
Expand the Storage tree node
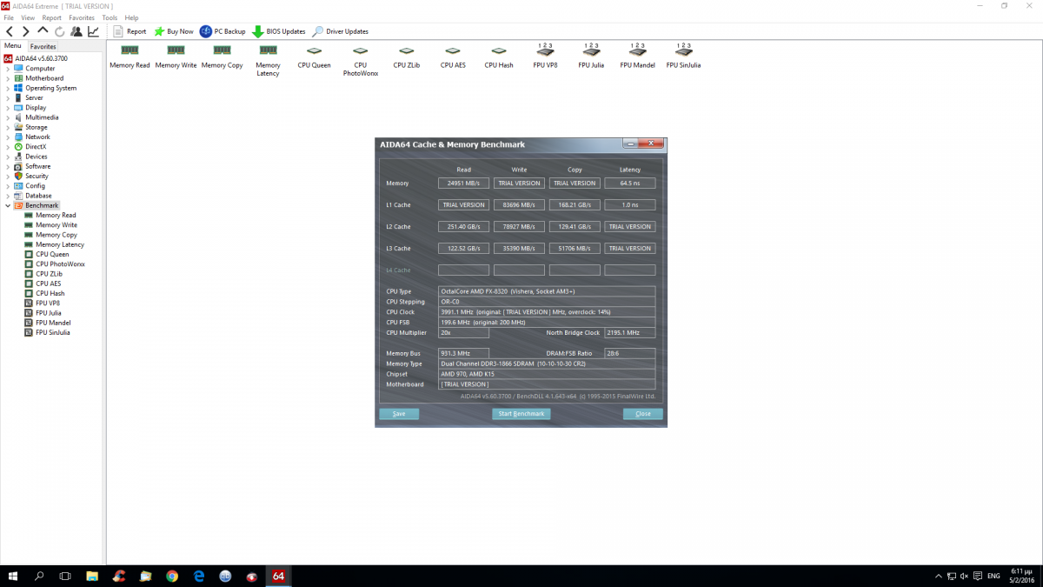pyautogui.click(x=8, y=127)
